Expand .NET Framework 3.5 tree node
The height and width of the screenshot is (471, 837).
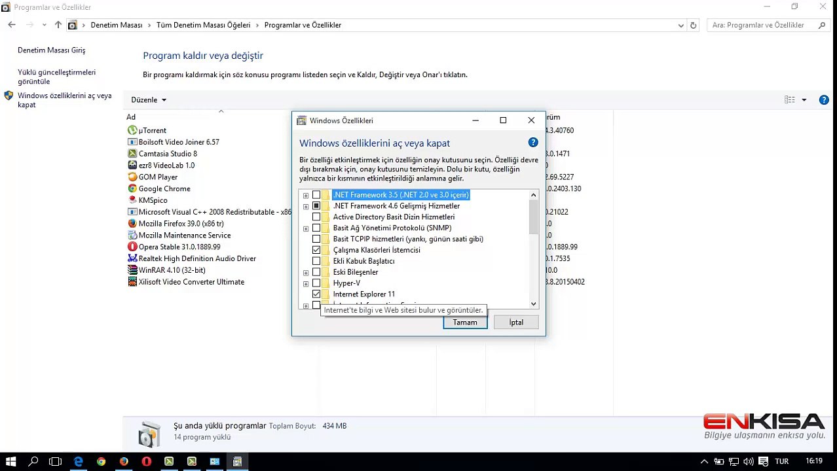pyautogui.click(x=306, y=195)
